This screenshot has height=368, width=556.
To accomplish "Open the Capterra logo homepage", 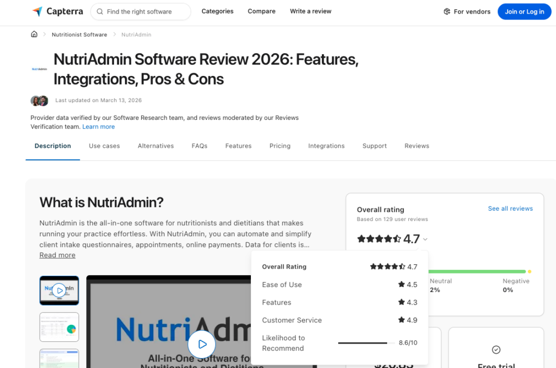I will coord(58,11).
